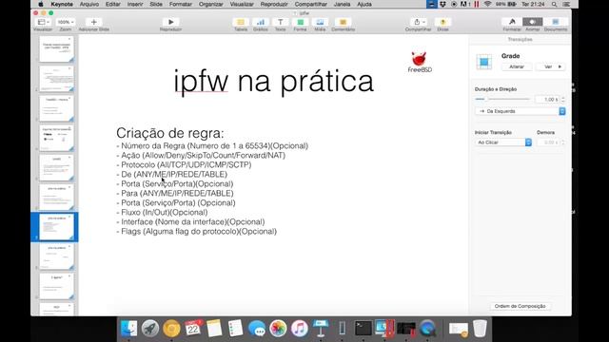Click the Ver preview button

click(550, 66)
